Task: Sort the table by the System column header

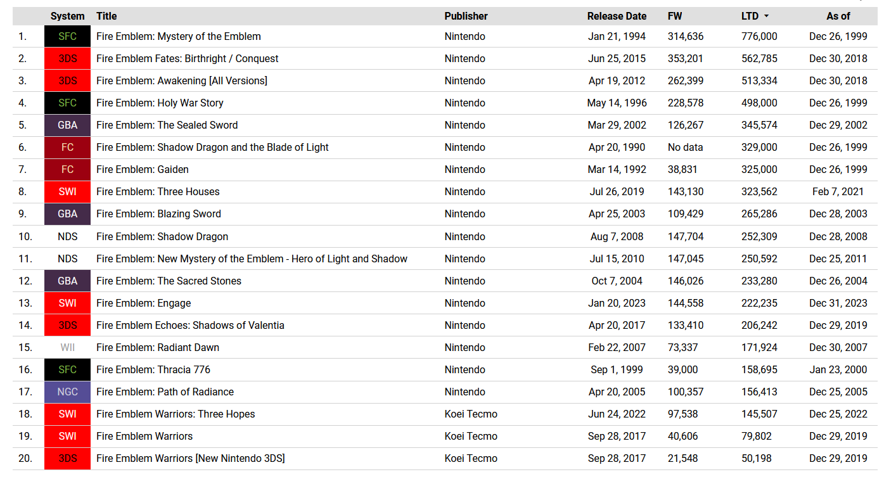Action: pyautogui.click(x=67, y=16)
